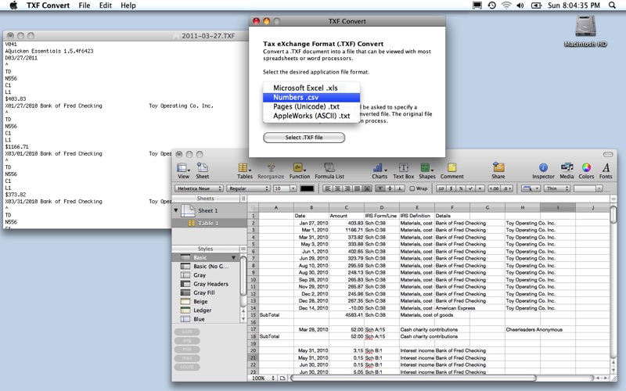Screen dimensions: 626x391
Task: Click the min quick-calculation pill
Action: pos(187,349)
